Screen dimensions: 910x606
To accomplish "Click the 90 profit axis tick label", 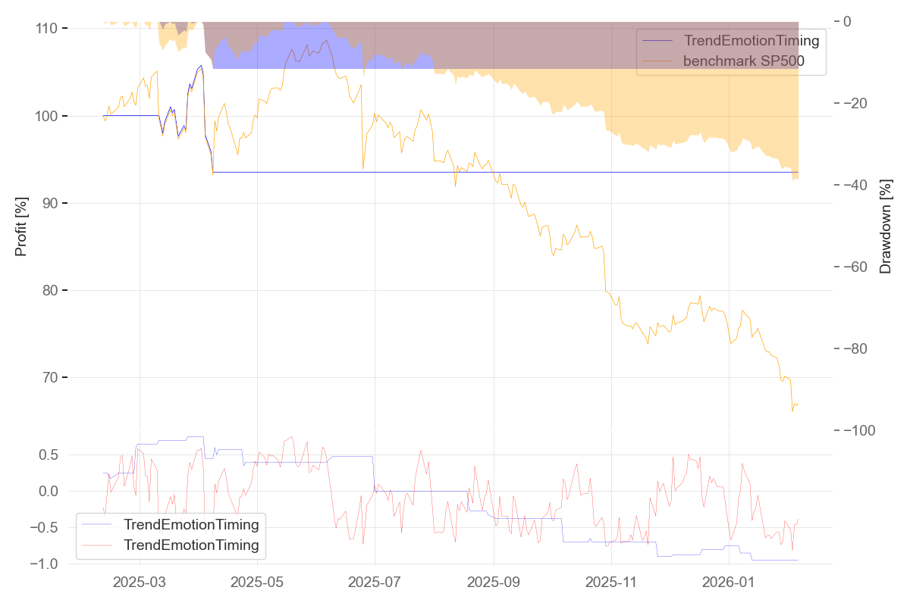I will point(52,204).
